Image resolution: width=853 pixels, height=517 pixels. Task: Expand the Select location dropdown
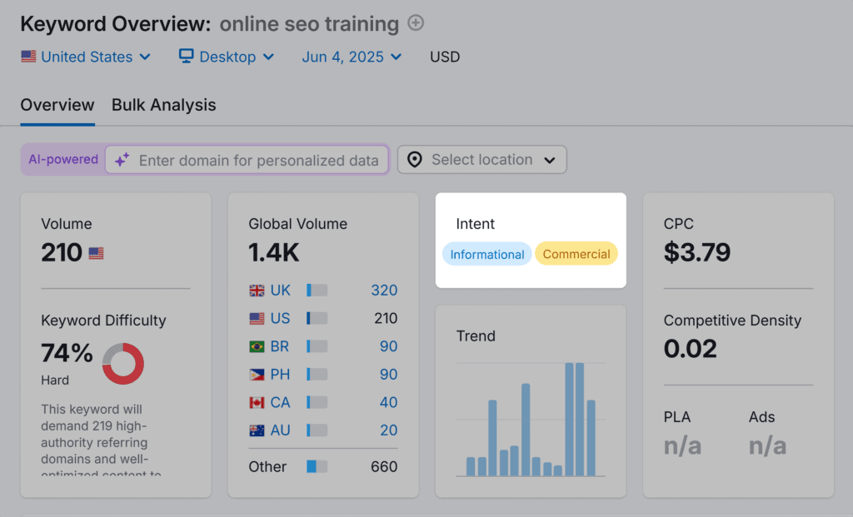[x=481, y=159]
